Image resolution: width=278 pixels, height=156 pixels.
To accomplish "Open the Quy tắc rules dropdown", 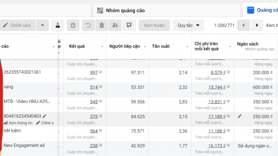I will 188,25.
